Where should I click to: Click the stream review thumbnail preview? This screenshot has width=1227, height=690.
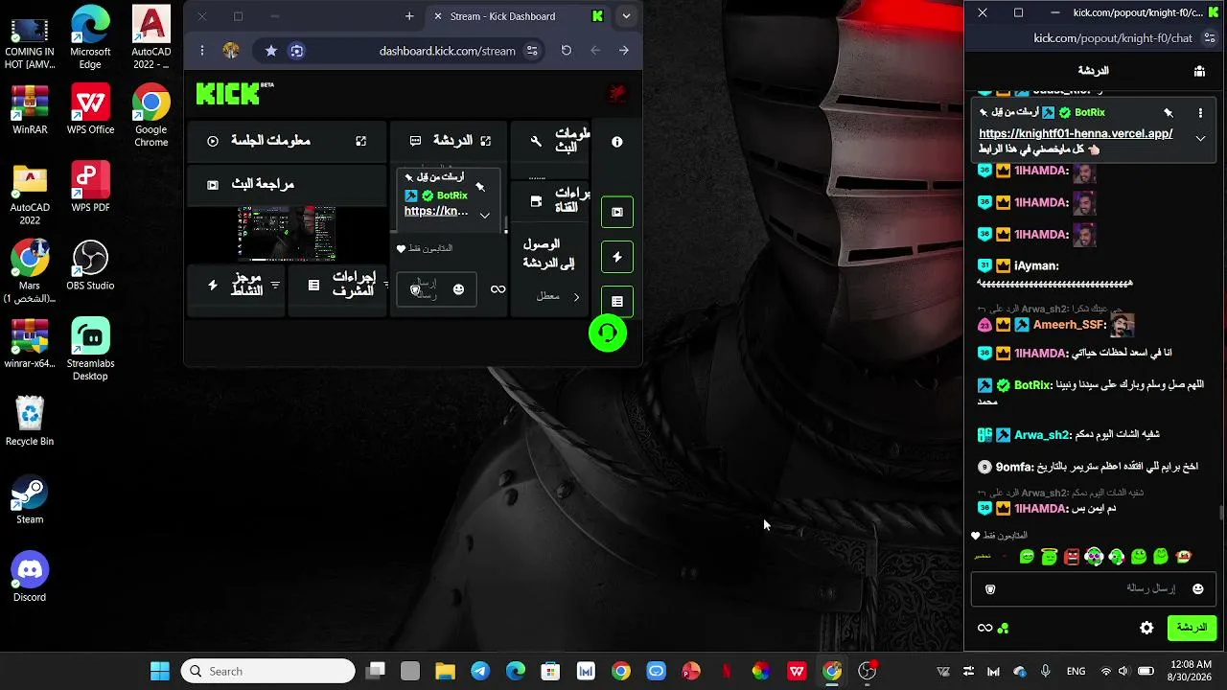[287, 233]
